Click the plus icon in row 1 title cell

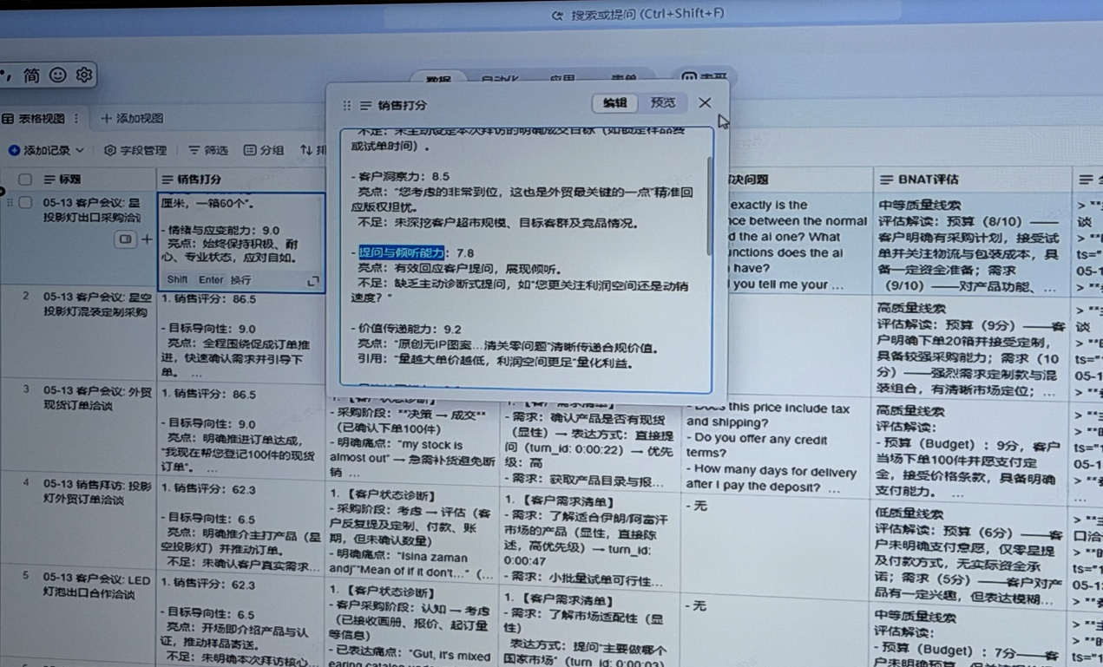point(147,239)
